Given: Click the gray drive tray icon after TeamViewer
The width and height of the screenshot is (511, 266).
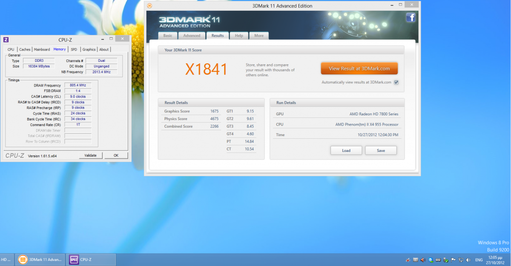Looking at the screenshot, I should [x=438, y=260].
